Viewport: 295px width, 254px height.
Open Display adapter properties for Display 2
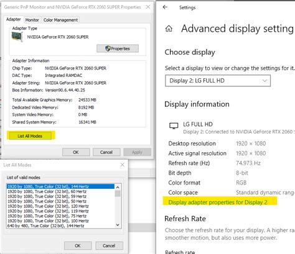pyautogui.click(x=218, y=202)
